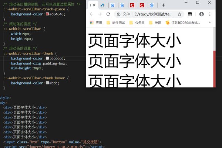The width and height of the screenshot is (222, 148).
Task: Click the 滚动条的宽度 comment line
Action: pyautogui.click(x=20, y=24)
